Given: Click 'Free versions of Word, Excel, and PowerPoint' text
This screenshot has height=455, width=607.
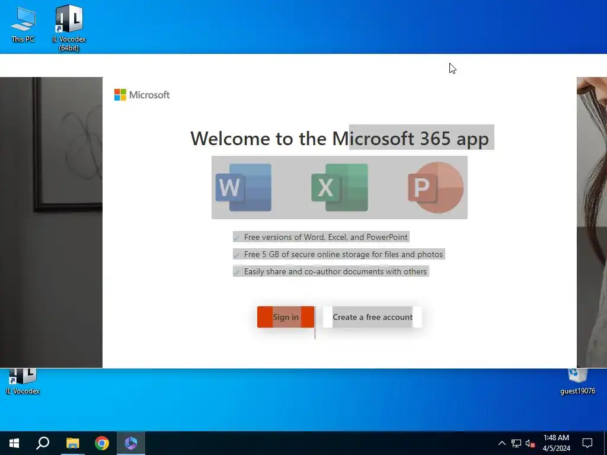Looking at the screenshot, I should [325, 237].
